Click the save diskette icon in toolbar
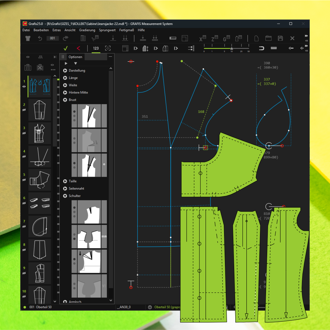The height and width of the screenshot is (330, 330). 280,38
